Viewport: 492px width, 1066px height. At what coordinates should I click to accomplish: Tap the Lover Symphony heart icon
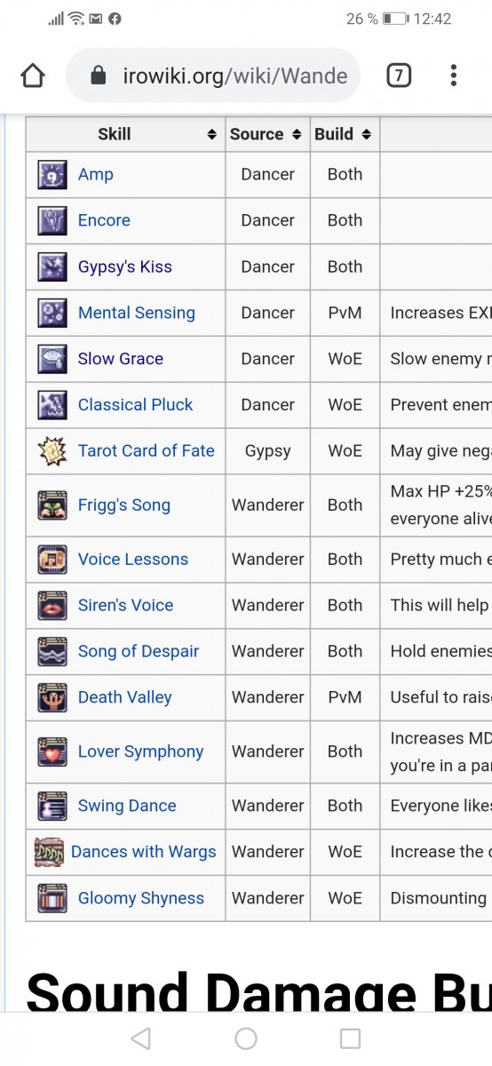(52, 752)
